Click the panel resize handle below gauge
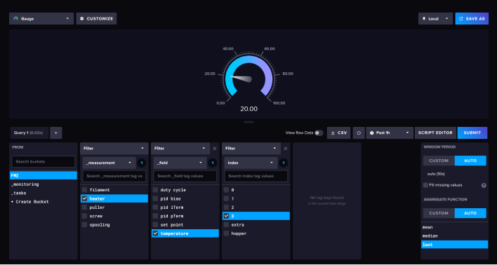Image resolution: width=497 pixels, height=265 pixels. click(x=249, y=122)
